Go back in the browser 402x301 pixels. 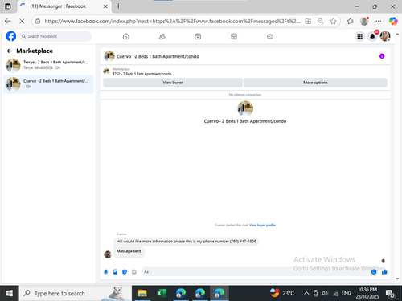[x=8, y=21]
